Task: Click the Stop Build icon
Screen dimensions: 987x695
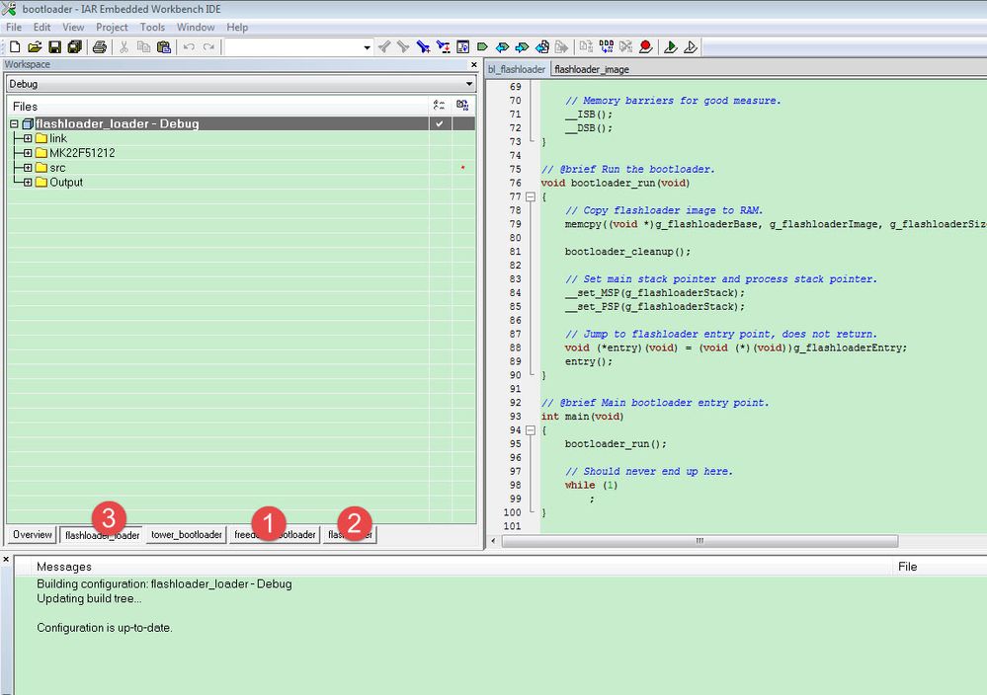Action: pyautogui.click(x=625, y=47)
